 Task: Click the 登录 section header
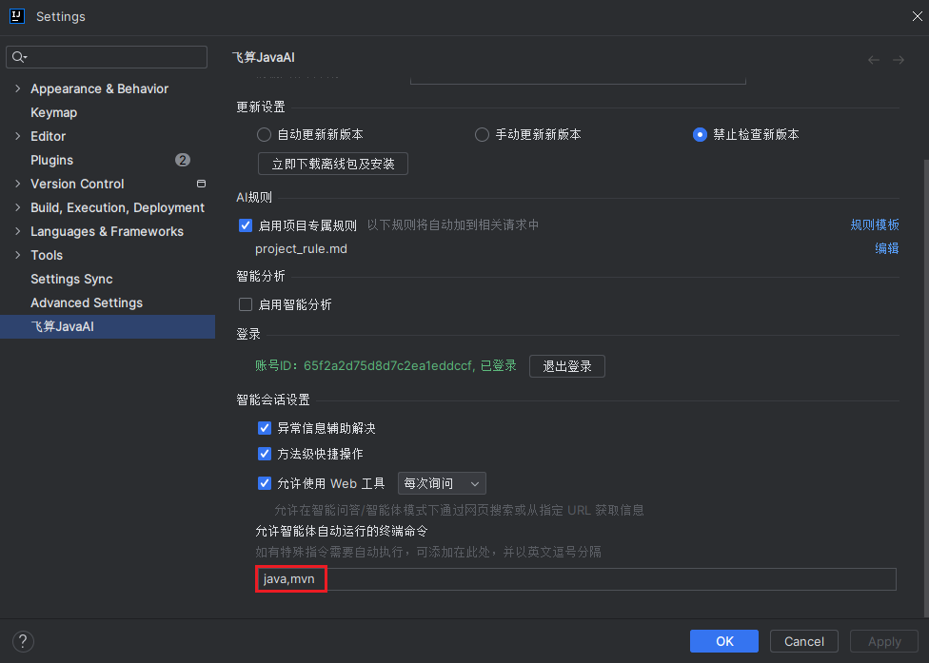pos(248,335)
